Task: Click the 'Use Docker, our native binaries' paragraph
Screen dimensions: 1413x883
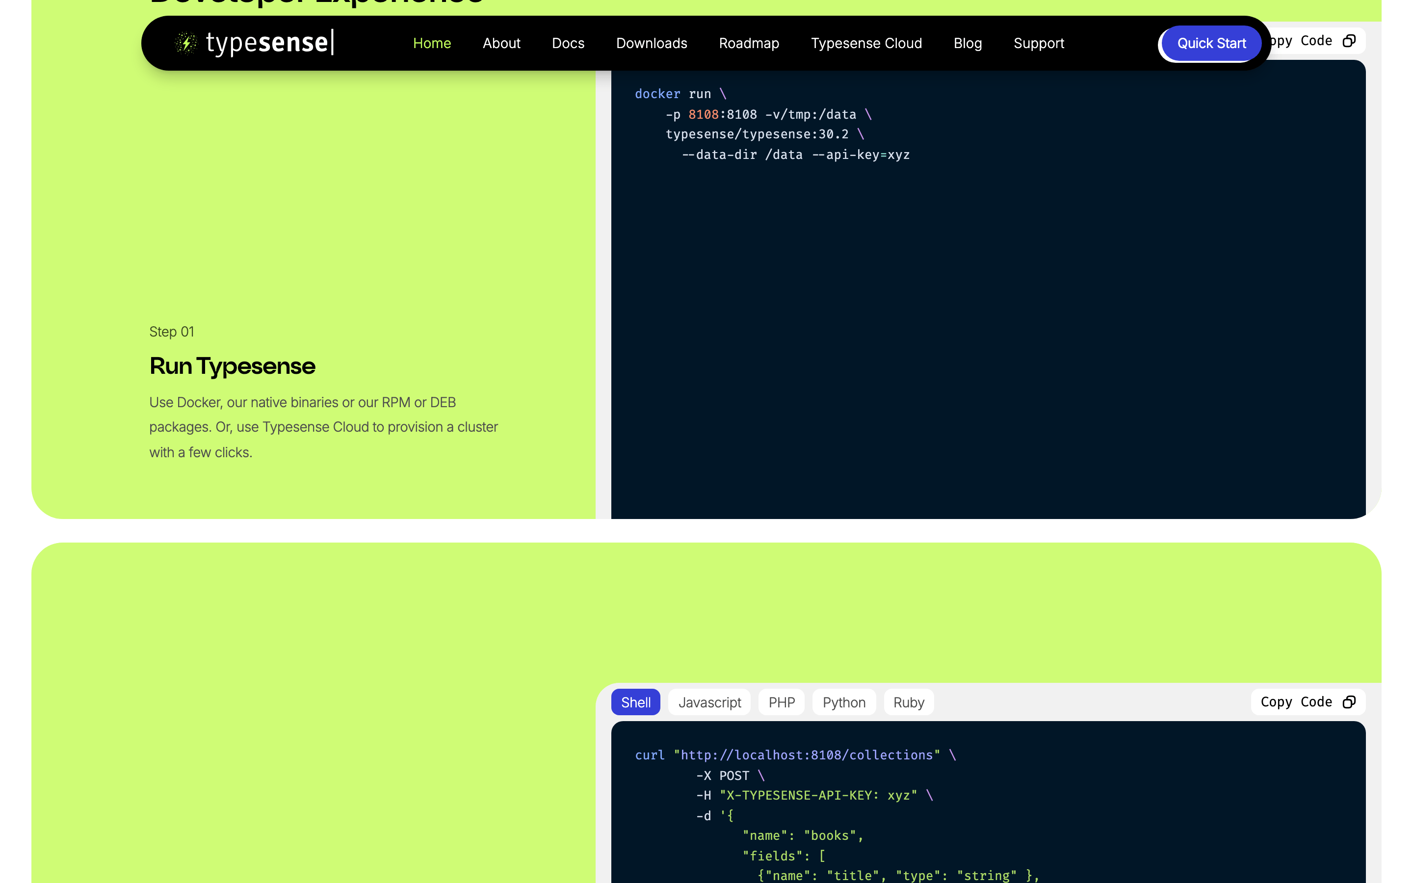Action: pos(323,427)
